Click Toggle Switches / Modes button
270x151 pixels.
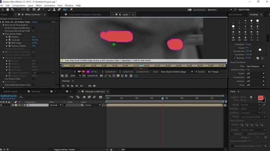[64, 149]
